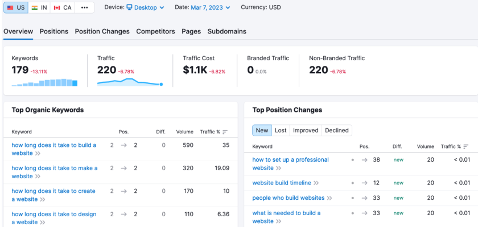Click the sort icon beside Traffic % in Top Organic Keywords

click(225, 132)
